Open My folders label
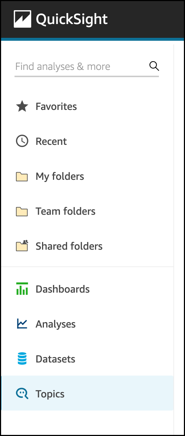The image size is (185, 436). tap(60, 177)
